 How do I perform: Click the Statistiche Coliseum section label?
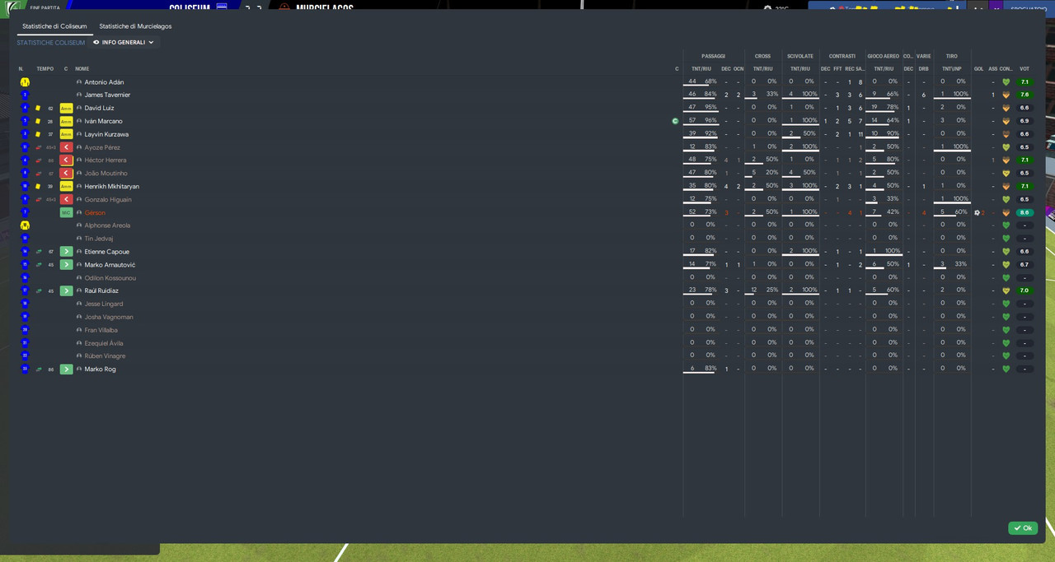[x=50, y=43]
